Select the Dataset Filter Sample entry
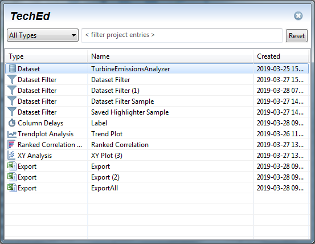The width and height of the screenshot is (315, 244). 157,101
